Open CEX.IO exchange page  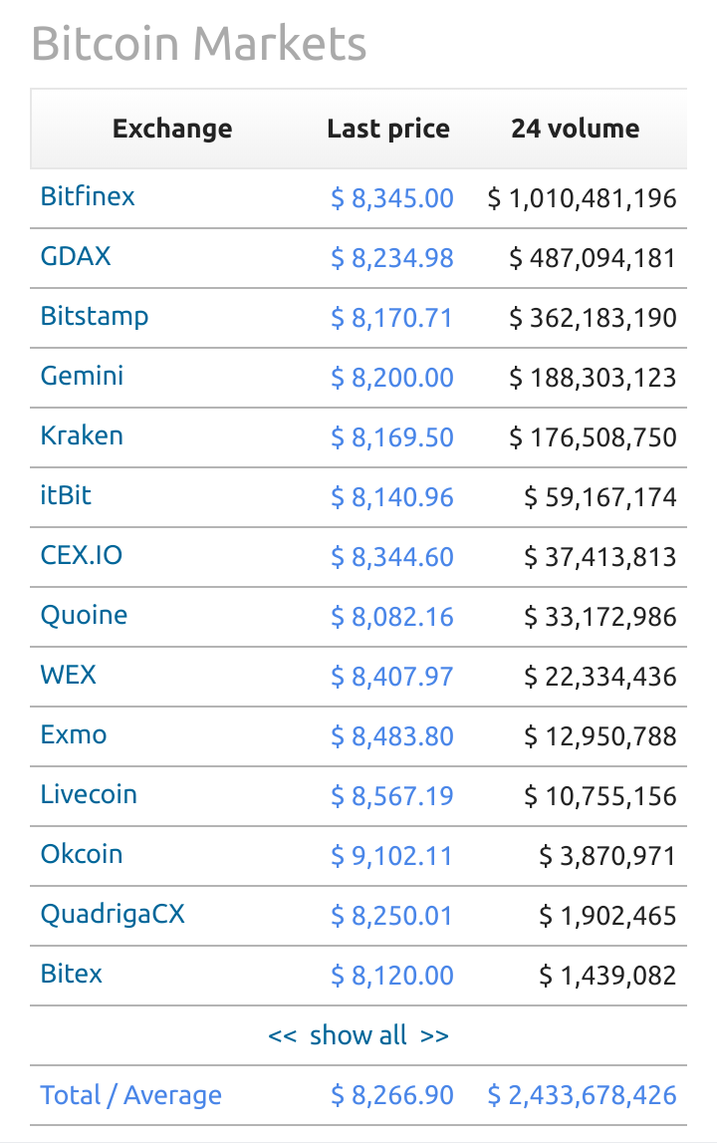click(x=82, y=555)
